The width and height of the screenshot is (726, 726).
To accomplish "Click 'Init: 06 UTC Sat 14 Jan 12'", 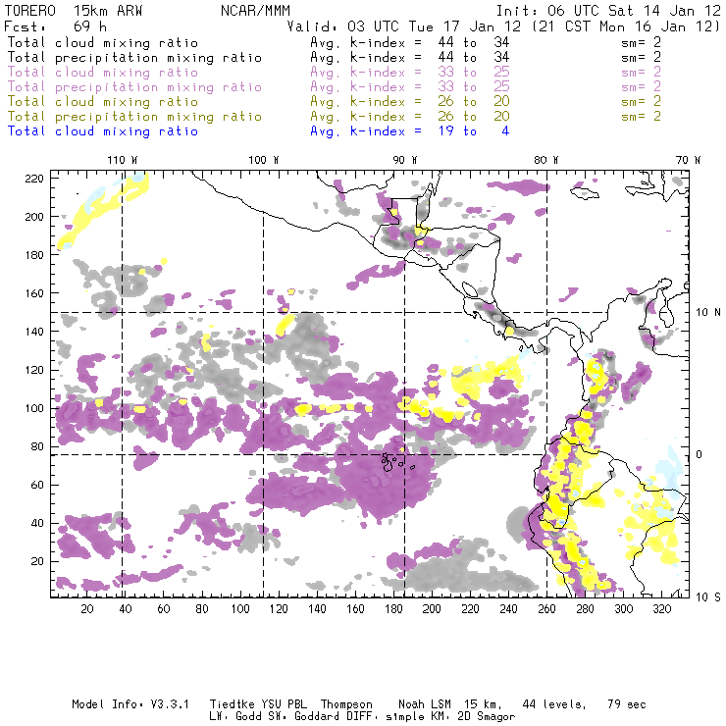I will [608, 11].
